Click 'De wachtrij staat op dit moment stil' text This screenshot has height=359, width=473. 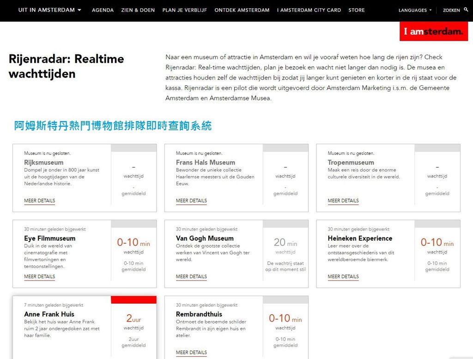coord(285,267)
